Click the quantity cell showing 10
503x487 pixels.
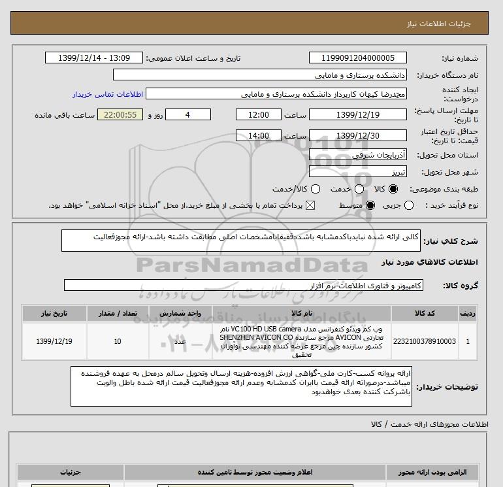click(118, 341)
